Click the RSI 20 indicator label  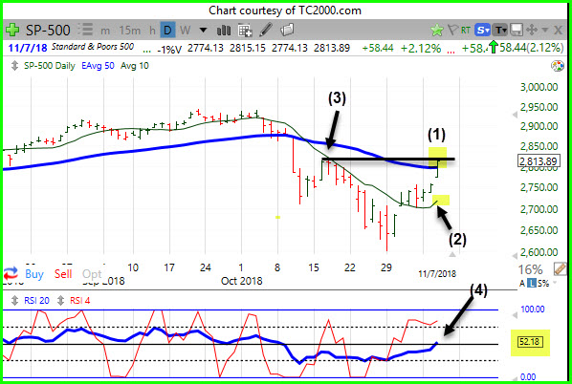pyautogui.click(x=36, y=301)
